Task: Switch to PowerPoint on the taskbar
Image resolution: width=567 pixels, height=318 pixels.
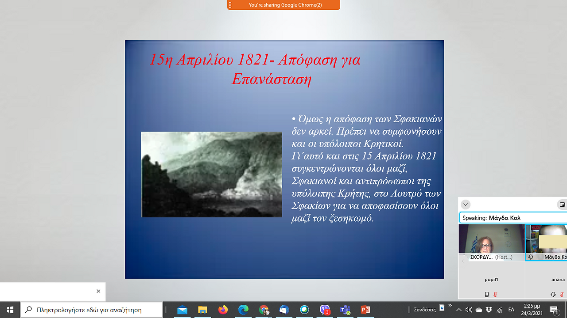Action: pyautogui.click(x=365, y=310)
